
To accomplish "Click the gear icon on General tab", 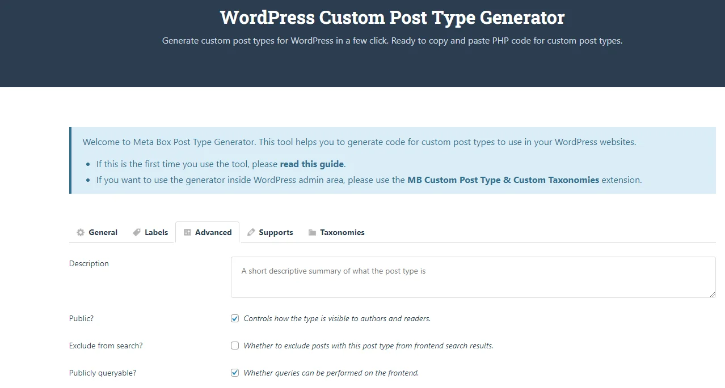I will tap(81, 232).
